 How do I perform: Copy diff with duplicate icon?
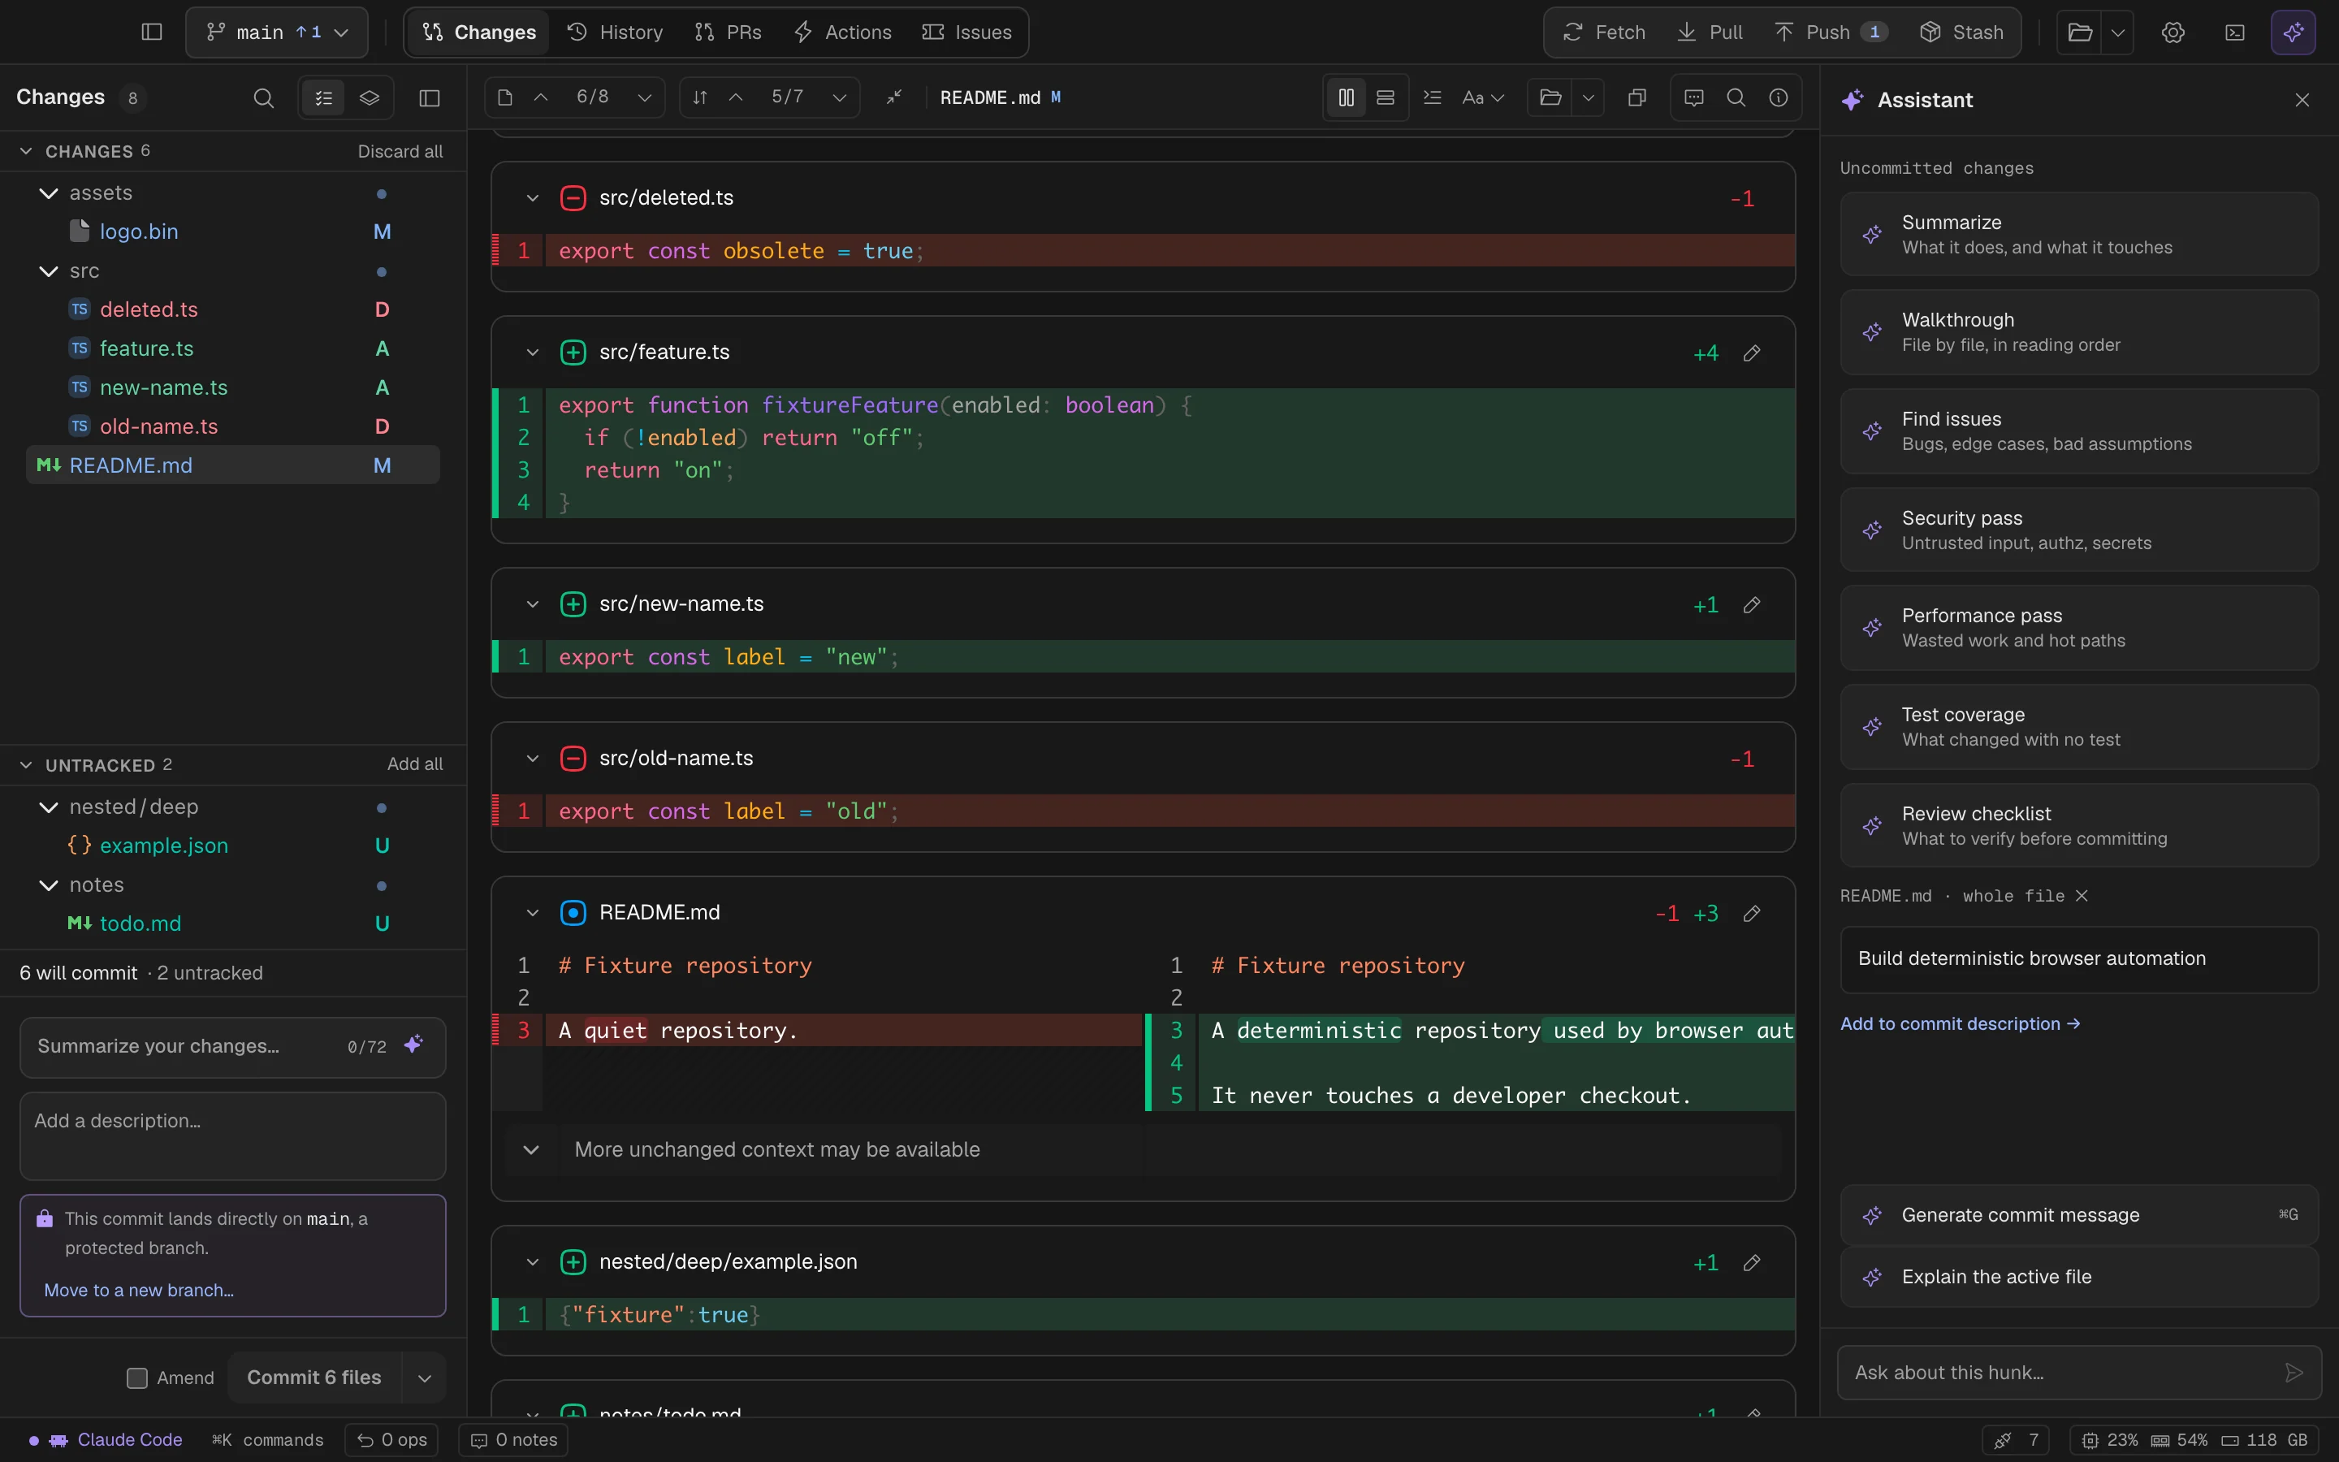coord(1636,97)
